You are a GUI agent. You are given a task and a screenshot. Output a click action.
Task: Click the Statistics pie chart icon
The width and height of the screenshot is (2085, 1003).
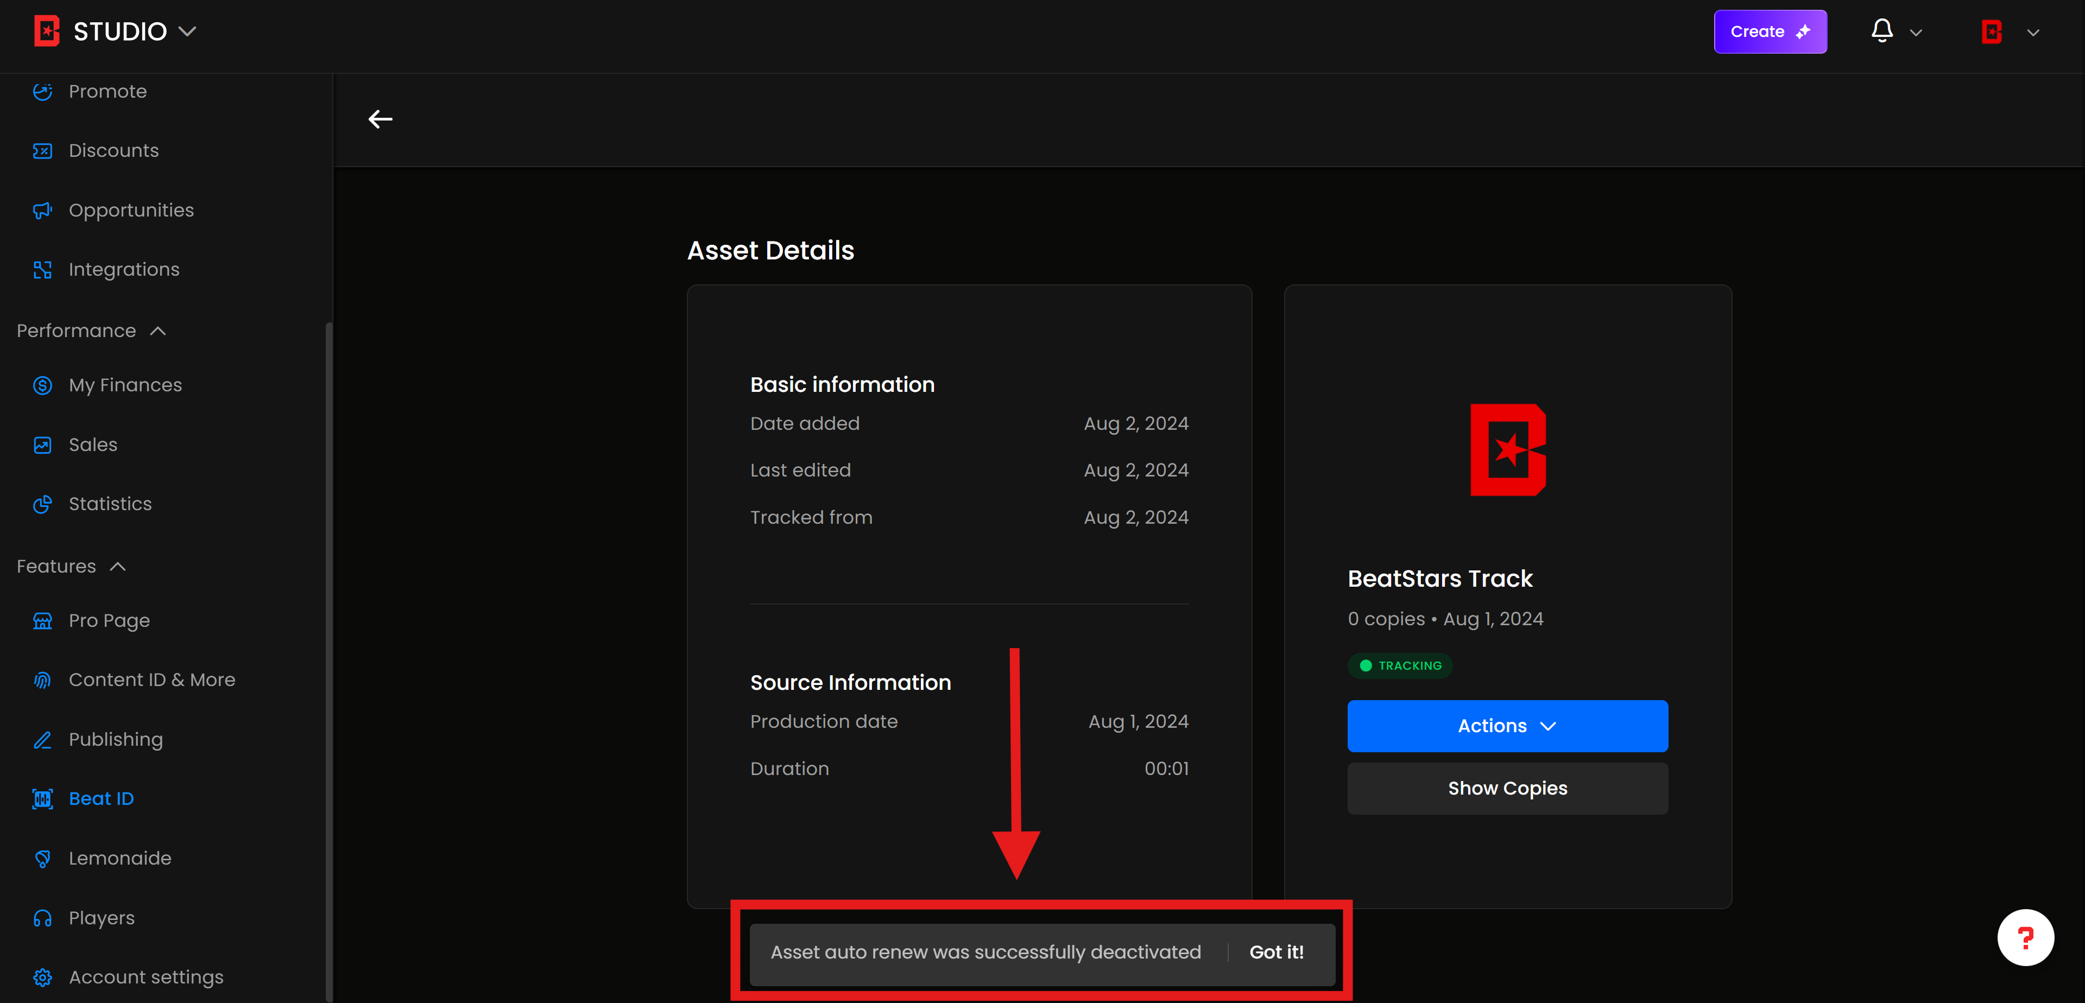(x=43, y=504)
